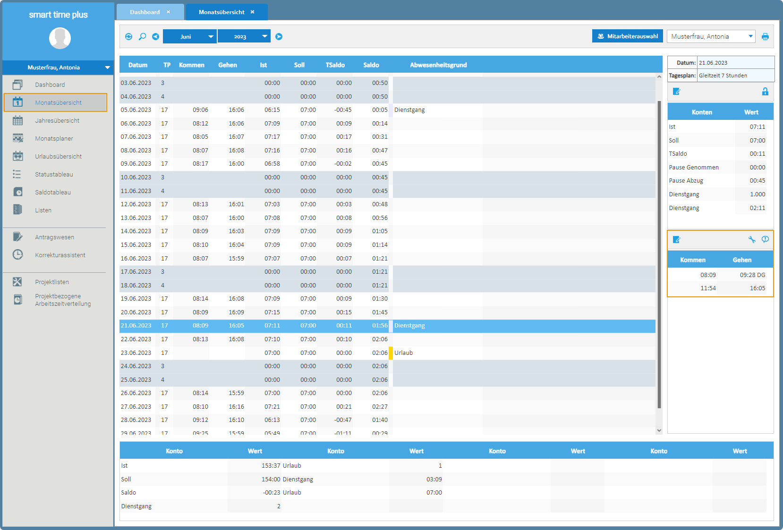The width and height of the screenshot is (783, 530).
Task: Click the Mitarbeiterauswahl button
Action: (627, 36)
